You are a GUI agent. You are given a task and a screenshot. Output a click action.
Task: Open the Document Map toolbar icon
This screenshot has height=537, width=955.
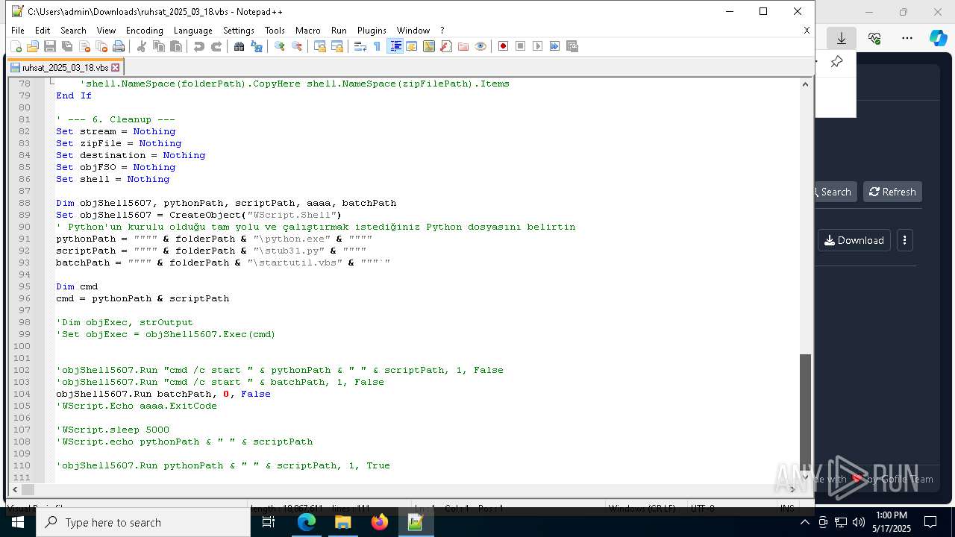pyautogui.click(x=429, y=46)
